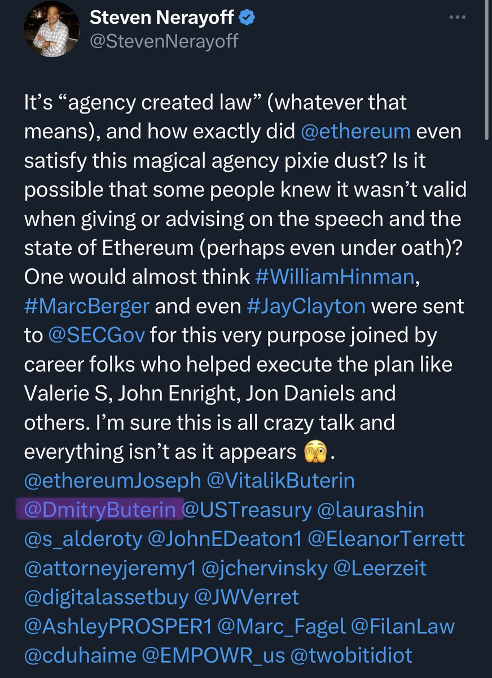Select the #MarcBerger hashtag
The width and height of the screenshot is (492, 678).
tap(86, 306)
